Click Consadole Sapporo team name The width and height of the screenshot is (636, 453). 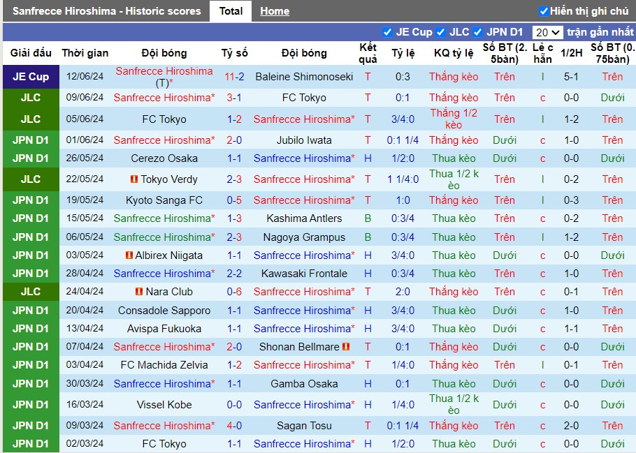pos(164,311)
